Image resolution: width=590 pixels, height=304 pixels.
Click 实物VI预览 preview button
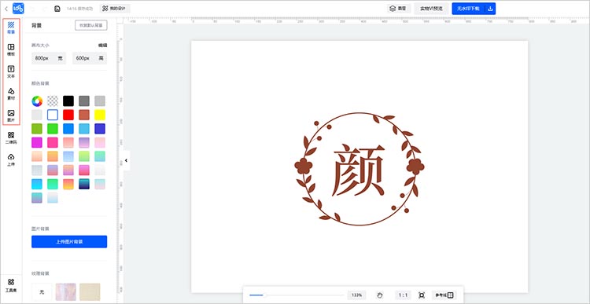[x=432, y=9]
